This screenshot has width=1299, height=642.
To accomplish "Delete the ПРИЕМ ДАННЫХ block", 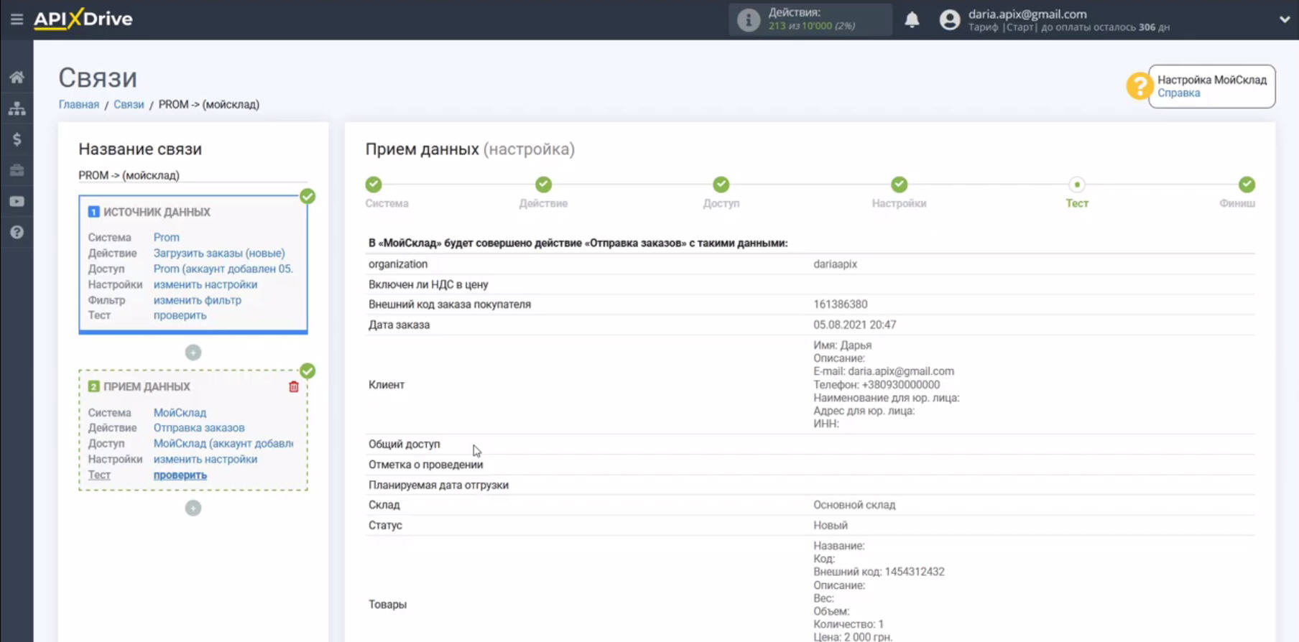I will 294,387.
